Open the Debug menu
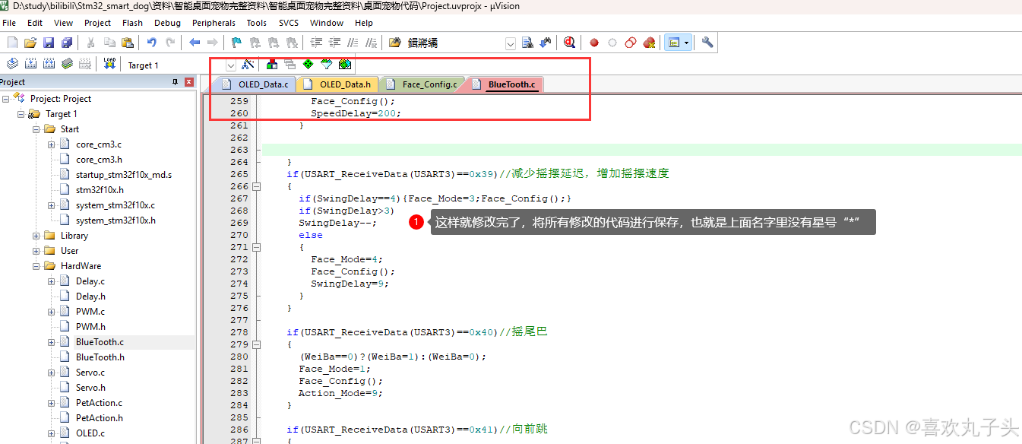1022x444 pixels. [166, 23]
